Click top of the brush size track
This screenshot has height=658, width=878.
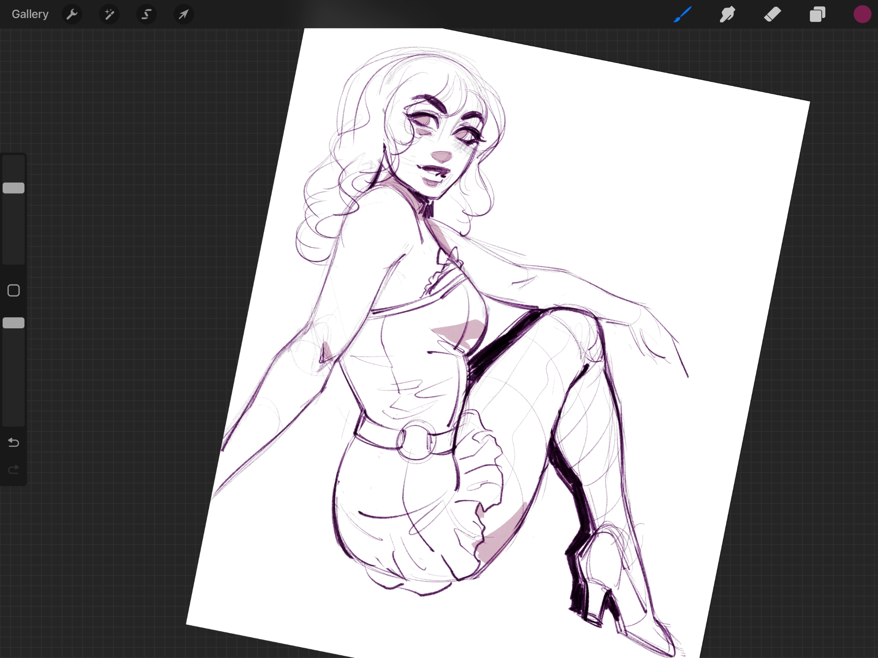14,162
